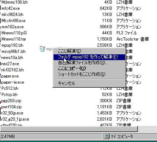Select ここにコピー(C) menu item
157x142 pixels.
click(89, 68)
